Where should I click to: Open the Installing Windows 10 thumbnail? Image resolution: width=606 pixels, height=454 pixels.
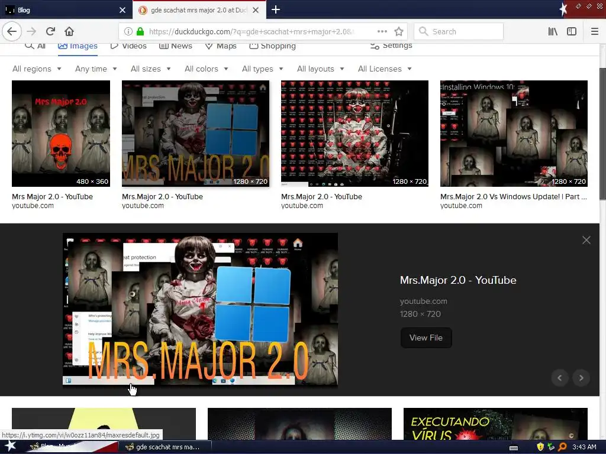coord(514,134)
